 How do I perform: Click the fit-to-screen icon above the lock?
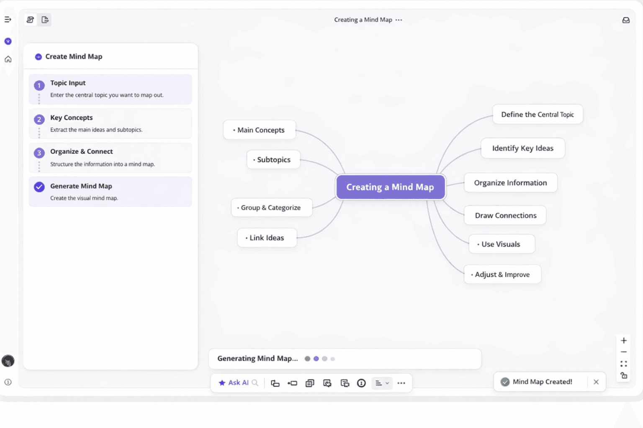click(623, 364)
